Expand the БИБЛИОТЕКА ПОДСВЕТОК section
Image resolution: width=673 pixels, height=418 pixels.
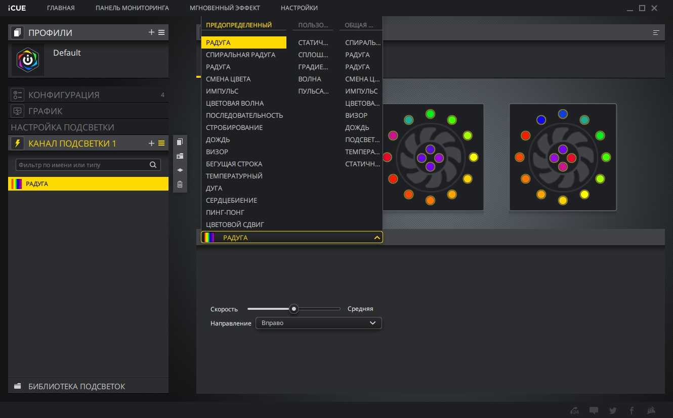click(76, 386)
